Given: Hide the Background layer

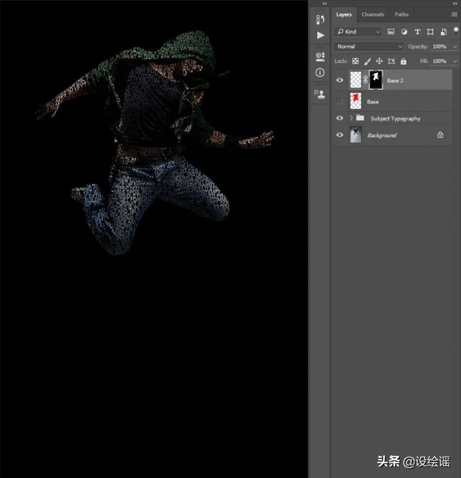Looking at the screenshot, I should 339,135.
